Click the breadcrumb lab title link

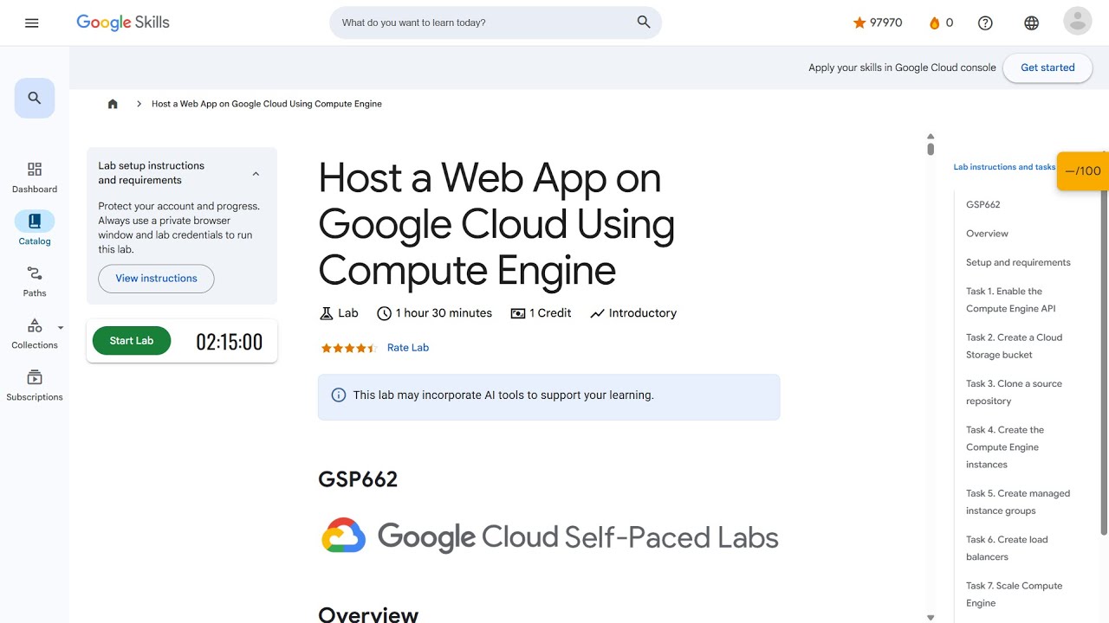click(x=267, y=104)
